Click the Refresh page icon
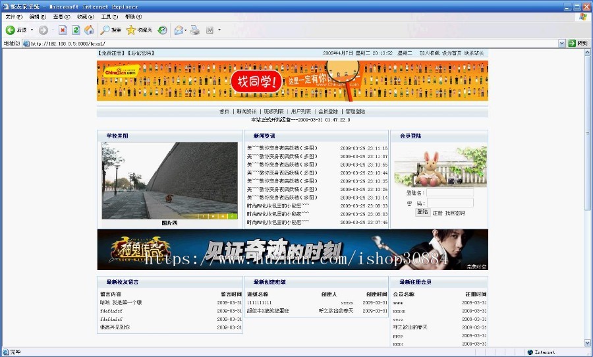Image resolution: width=593 pixels, height=357 pixels. click(x=76, y=30)
